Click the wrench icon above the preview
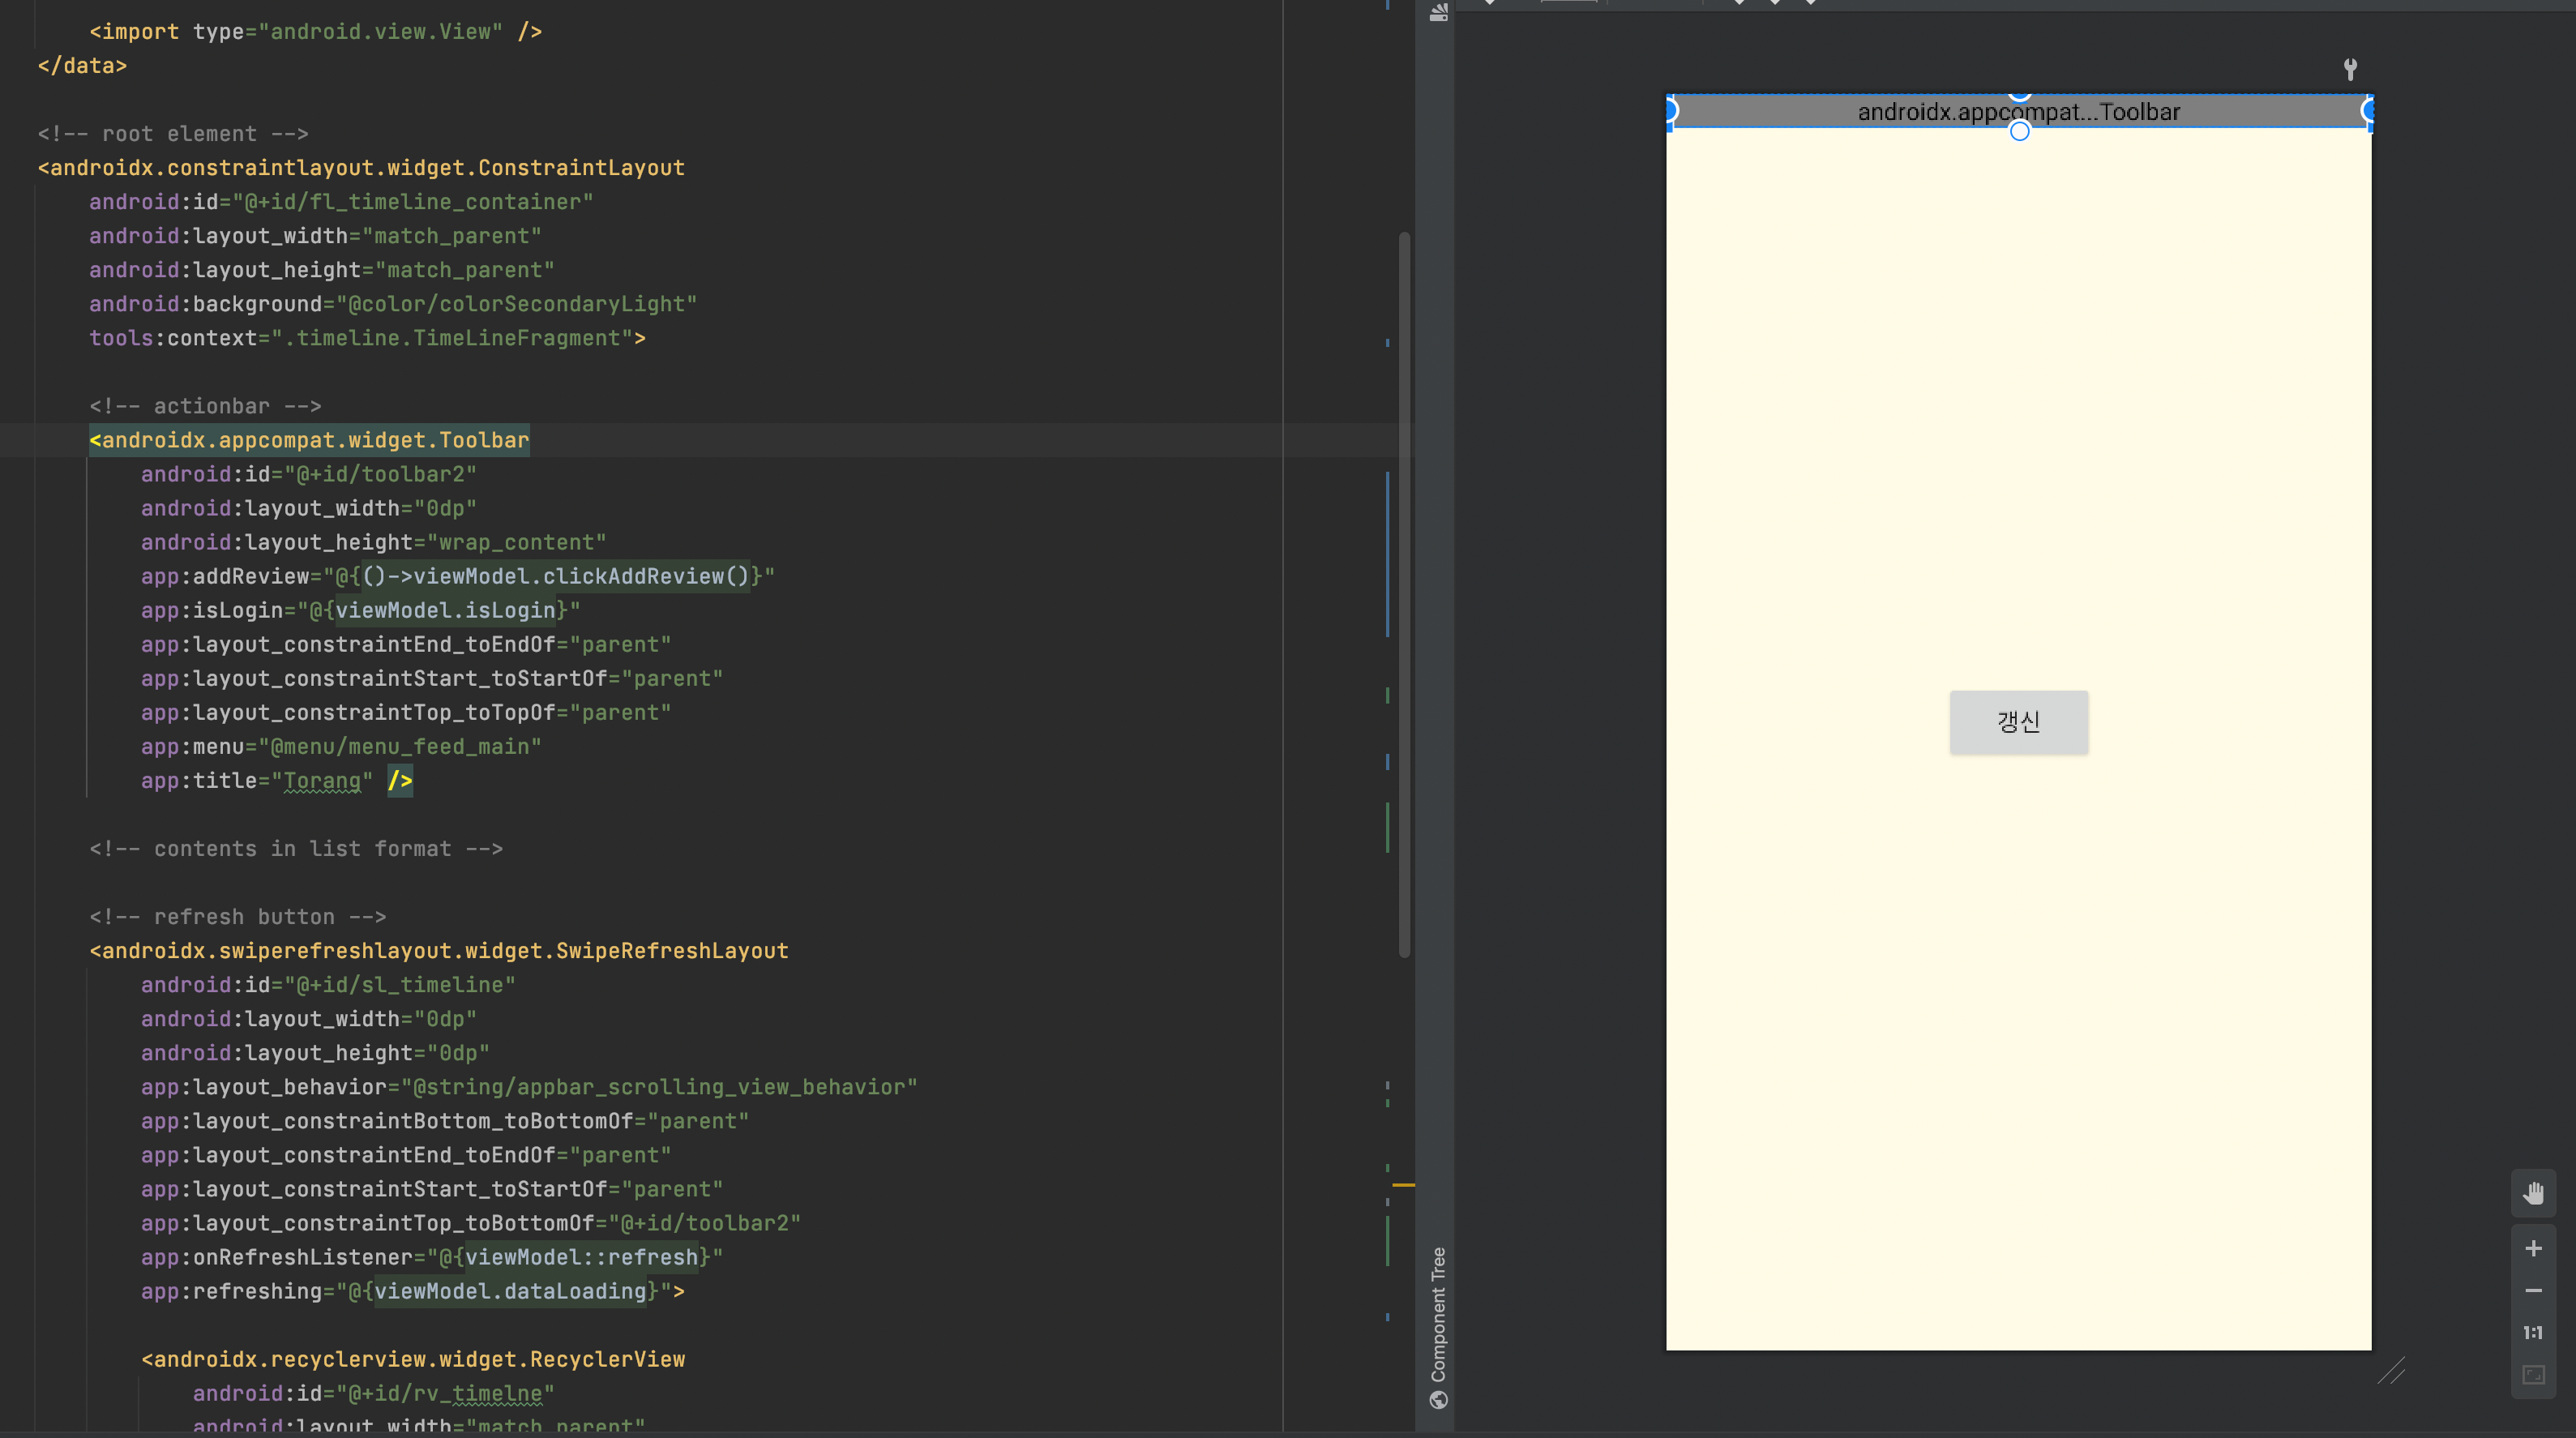 pyautogui.click(x=2350, y=69)
